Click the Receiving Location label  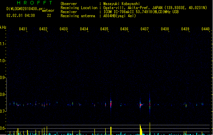(x=79, y=8)
